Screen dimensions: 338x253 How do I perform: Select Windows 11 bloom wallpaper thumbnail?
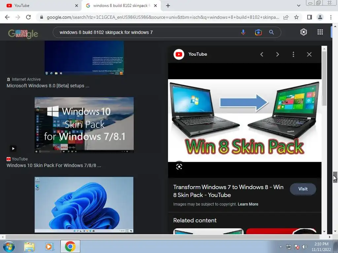point(84,205)
